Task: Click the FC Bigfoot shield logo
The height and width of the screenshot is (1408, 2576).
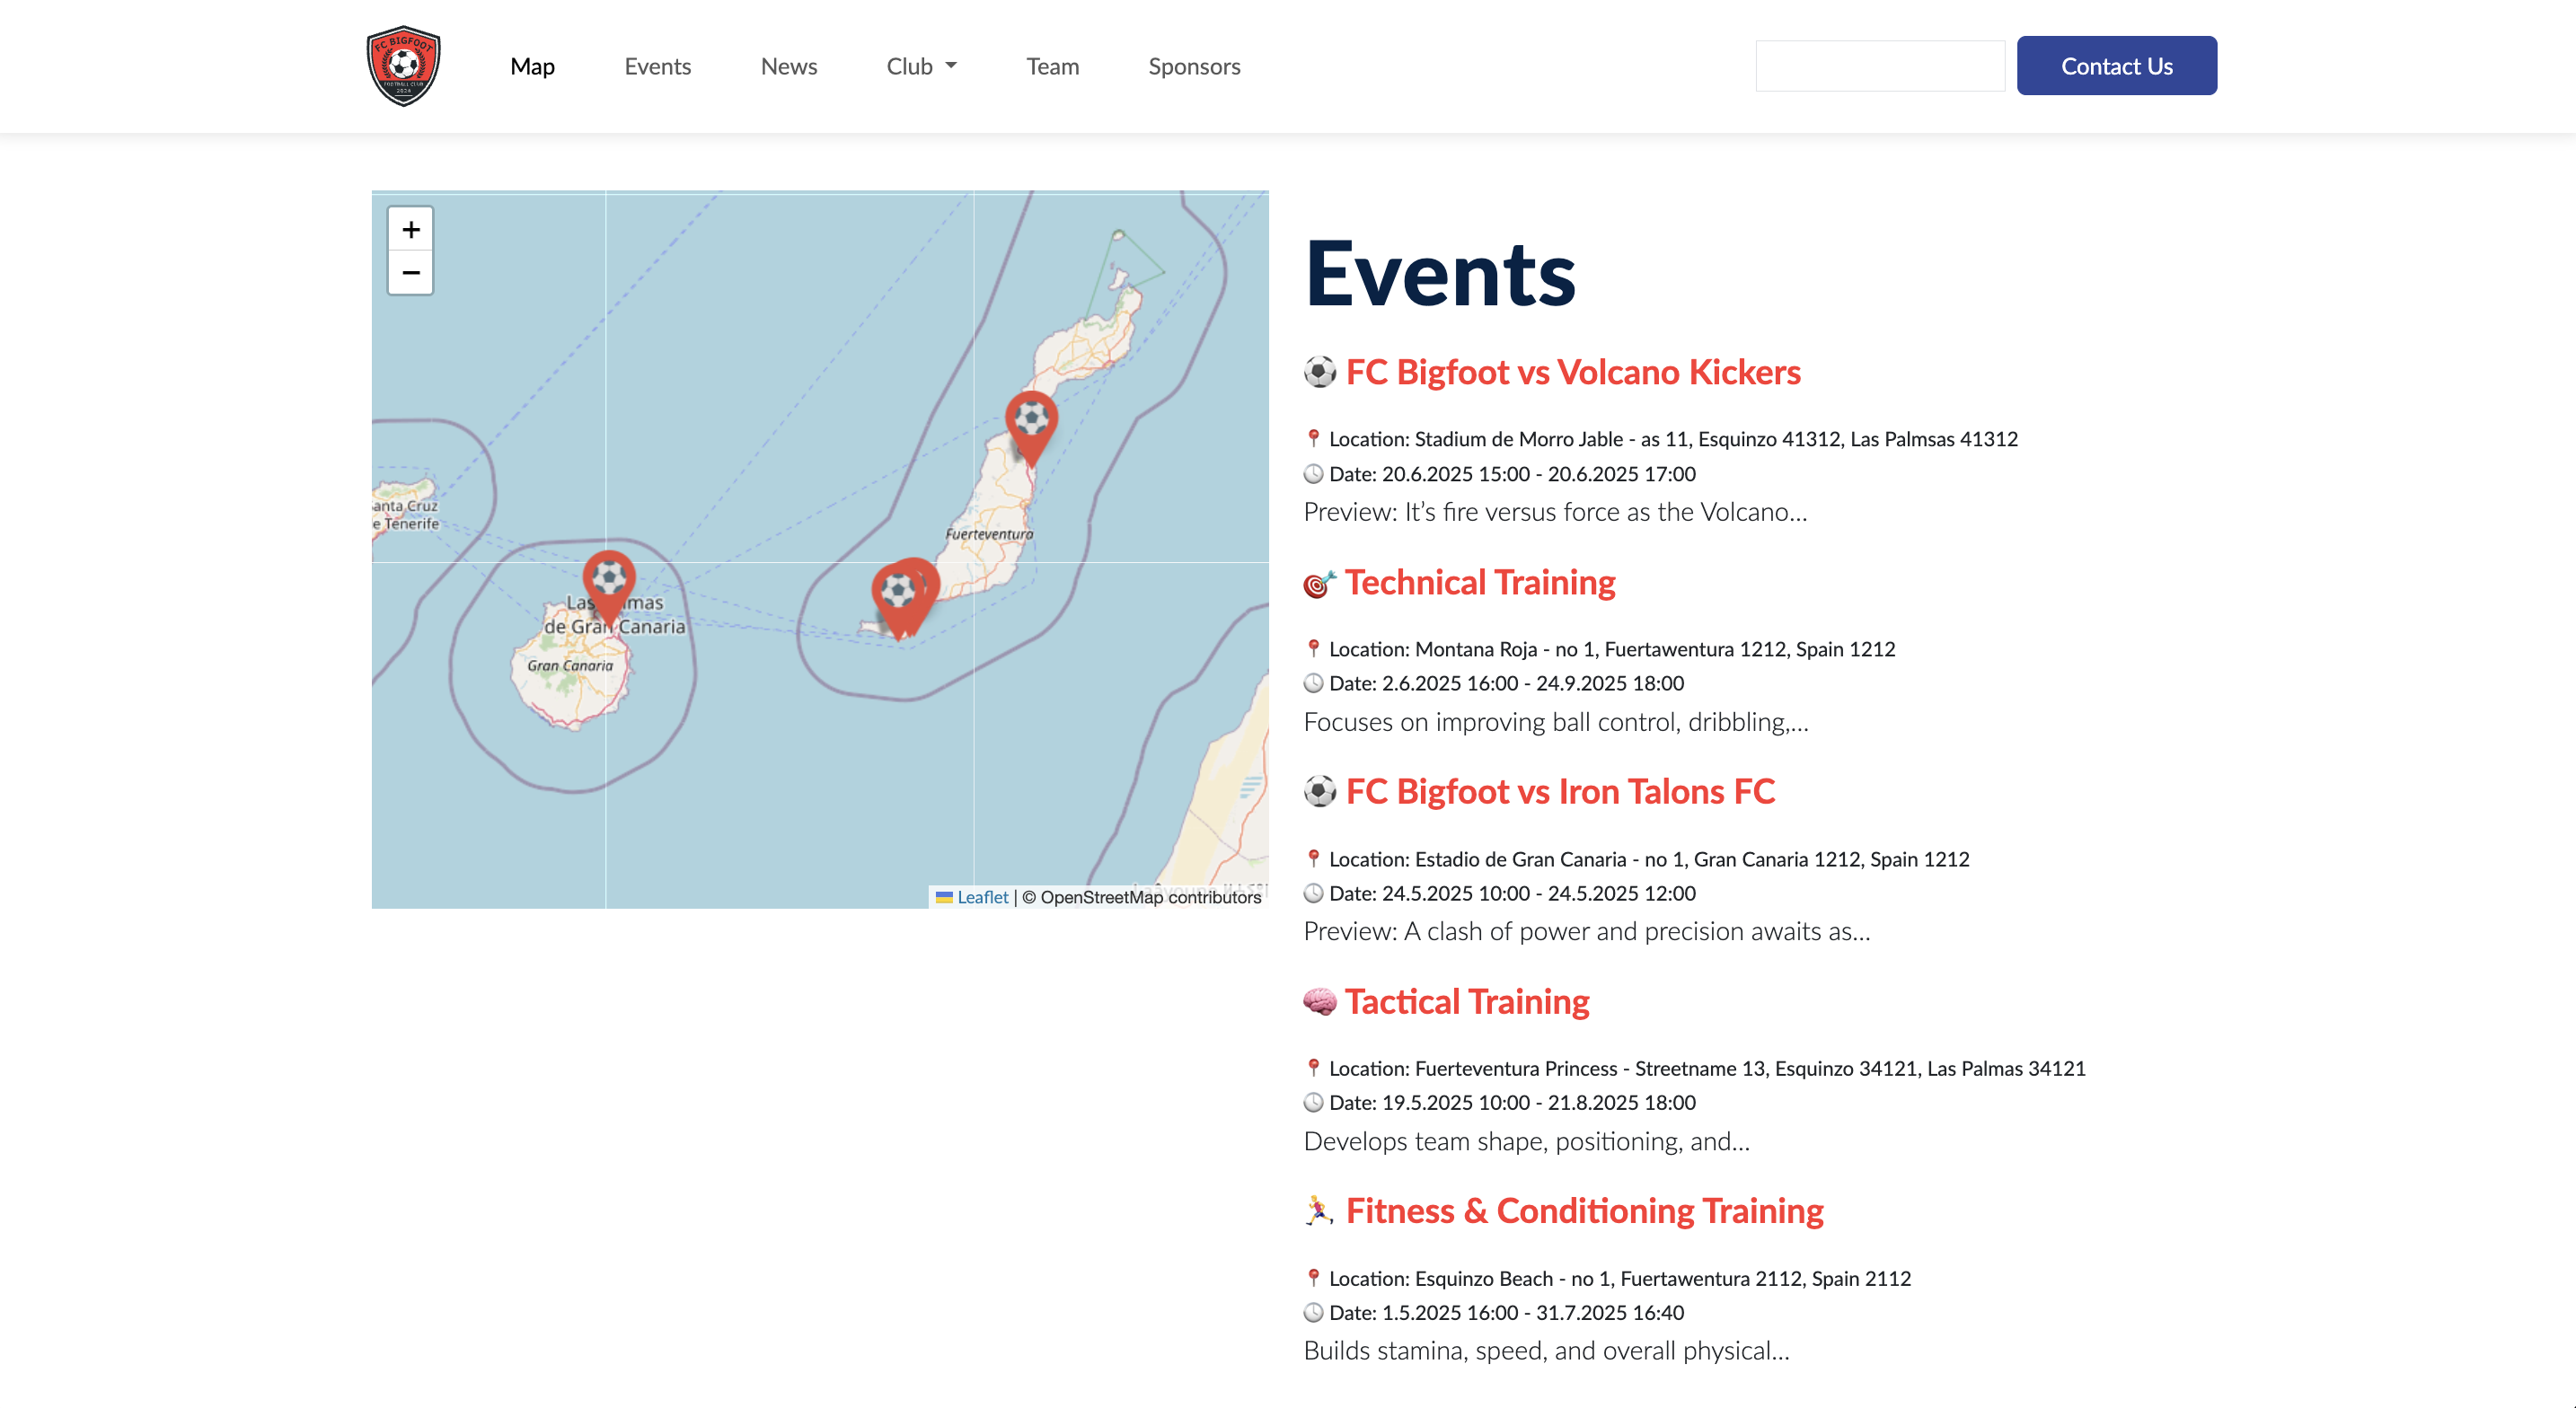Action: point(403,66)
